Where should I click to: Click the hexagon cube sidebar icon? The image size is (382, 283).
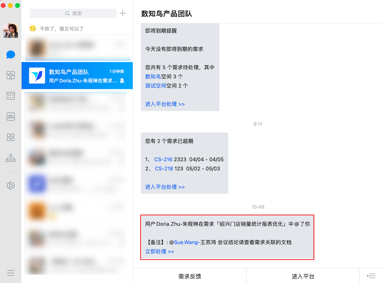(x=11, y=186)
